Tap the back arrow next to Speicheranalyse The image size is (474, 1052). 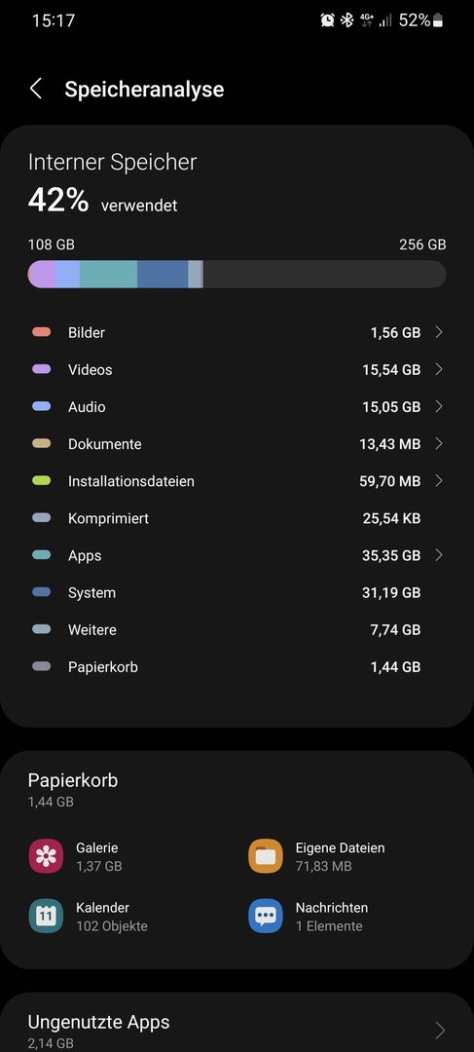[36, 89]
